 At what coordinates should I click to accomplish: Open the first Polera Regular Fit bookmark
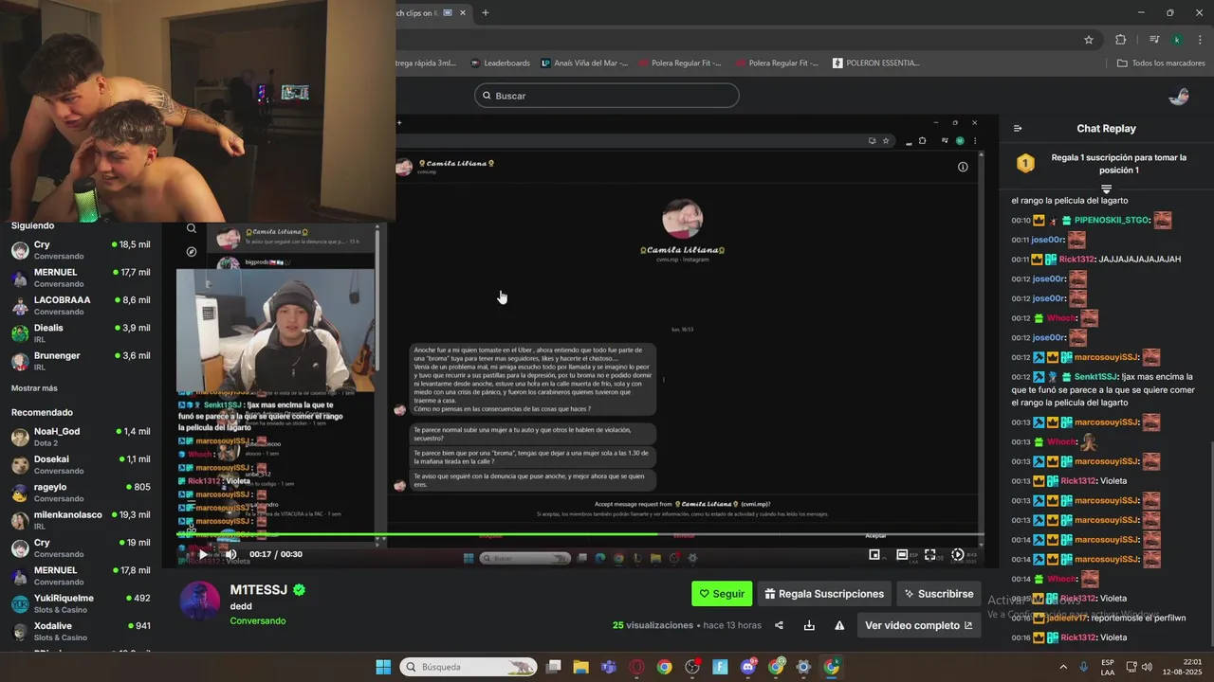pos(679,63)
